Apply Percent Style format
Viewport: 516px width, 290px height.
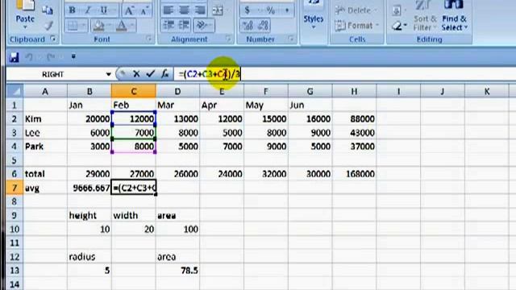click(x=271, y=10)
